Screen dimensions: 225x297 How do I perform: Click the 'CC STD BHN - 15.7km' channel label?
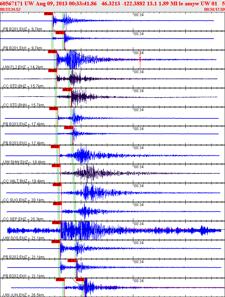pyautogui.click(x=23, y=105)
